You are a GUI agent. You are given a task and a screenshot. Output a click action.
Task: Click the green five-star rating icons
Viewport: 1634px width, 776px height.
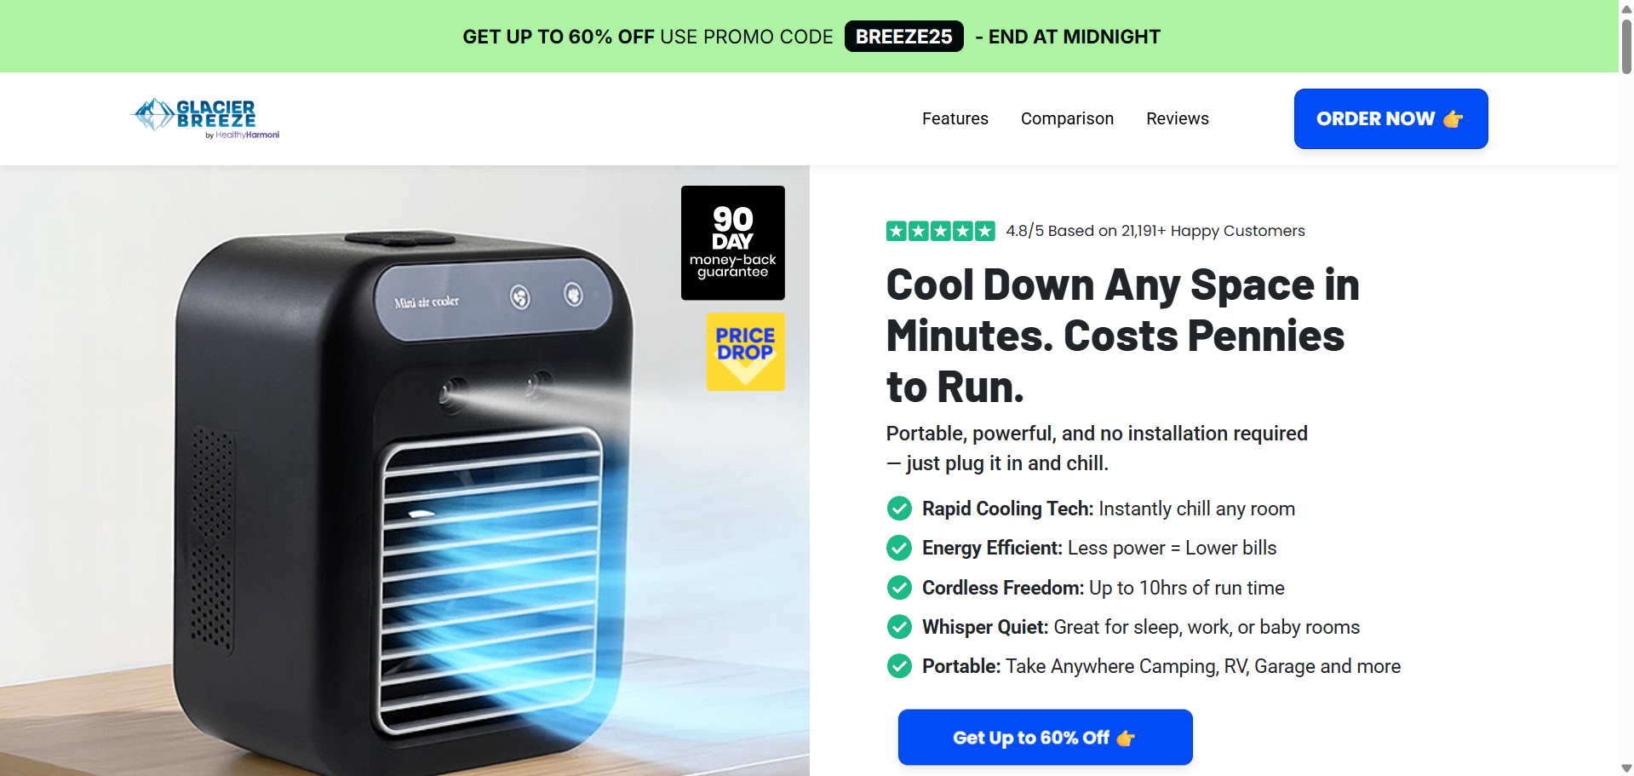point(940,231)
